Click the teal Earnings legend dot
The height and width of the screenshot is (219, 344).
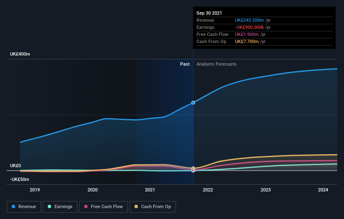click(x=49, y=206)
